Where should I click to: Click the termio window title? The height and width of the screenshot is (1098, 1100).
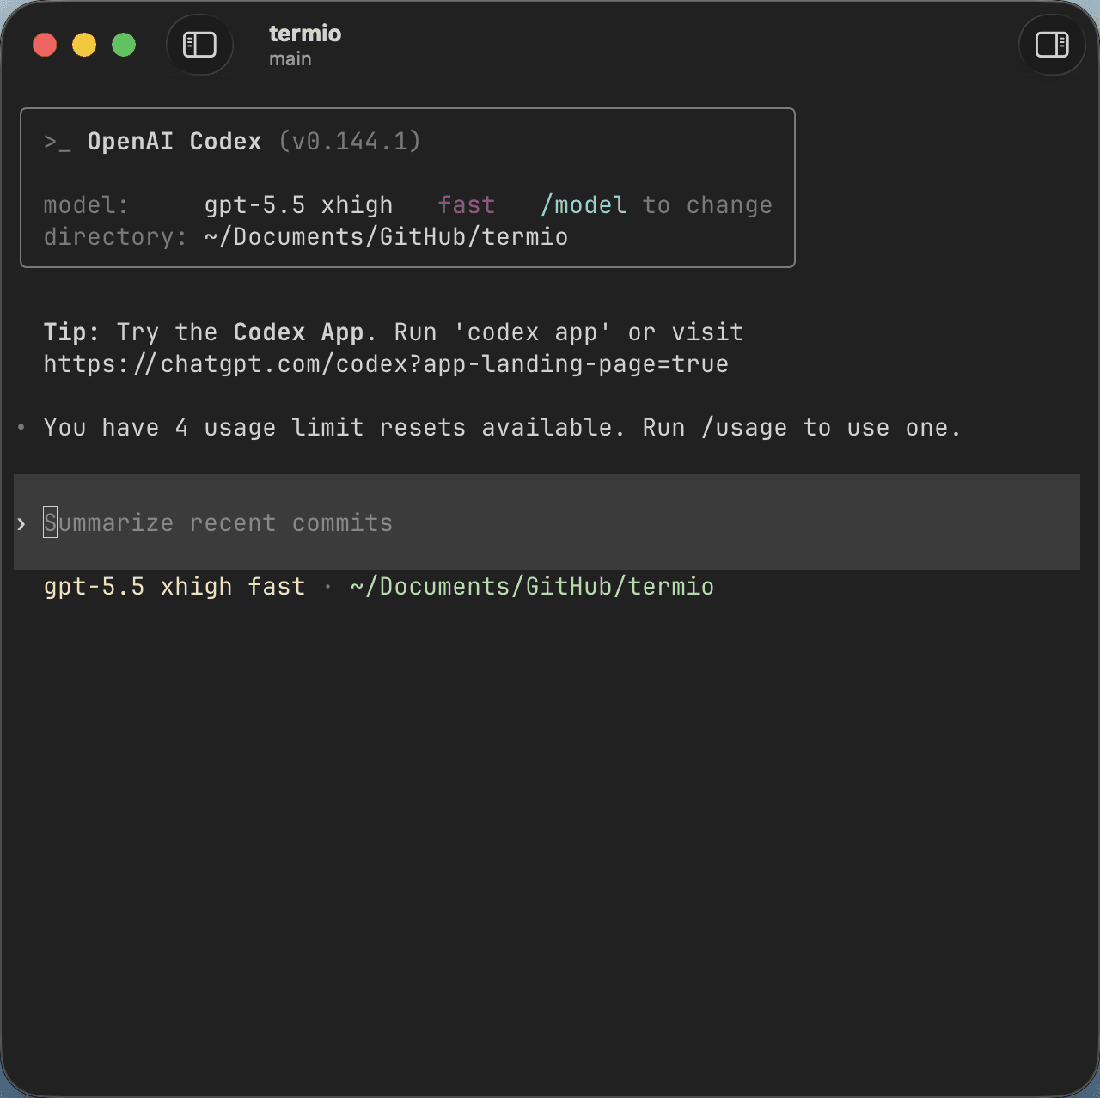pyautogui.click(x=305, y=34)
